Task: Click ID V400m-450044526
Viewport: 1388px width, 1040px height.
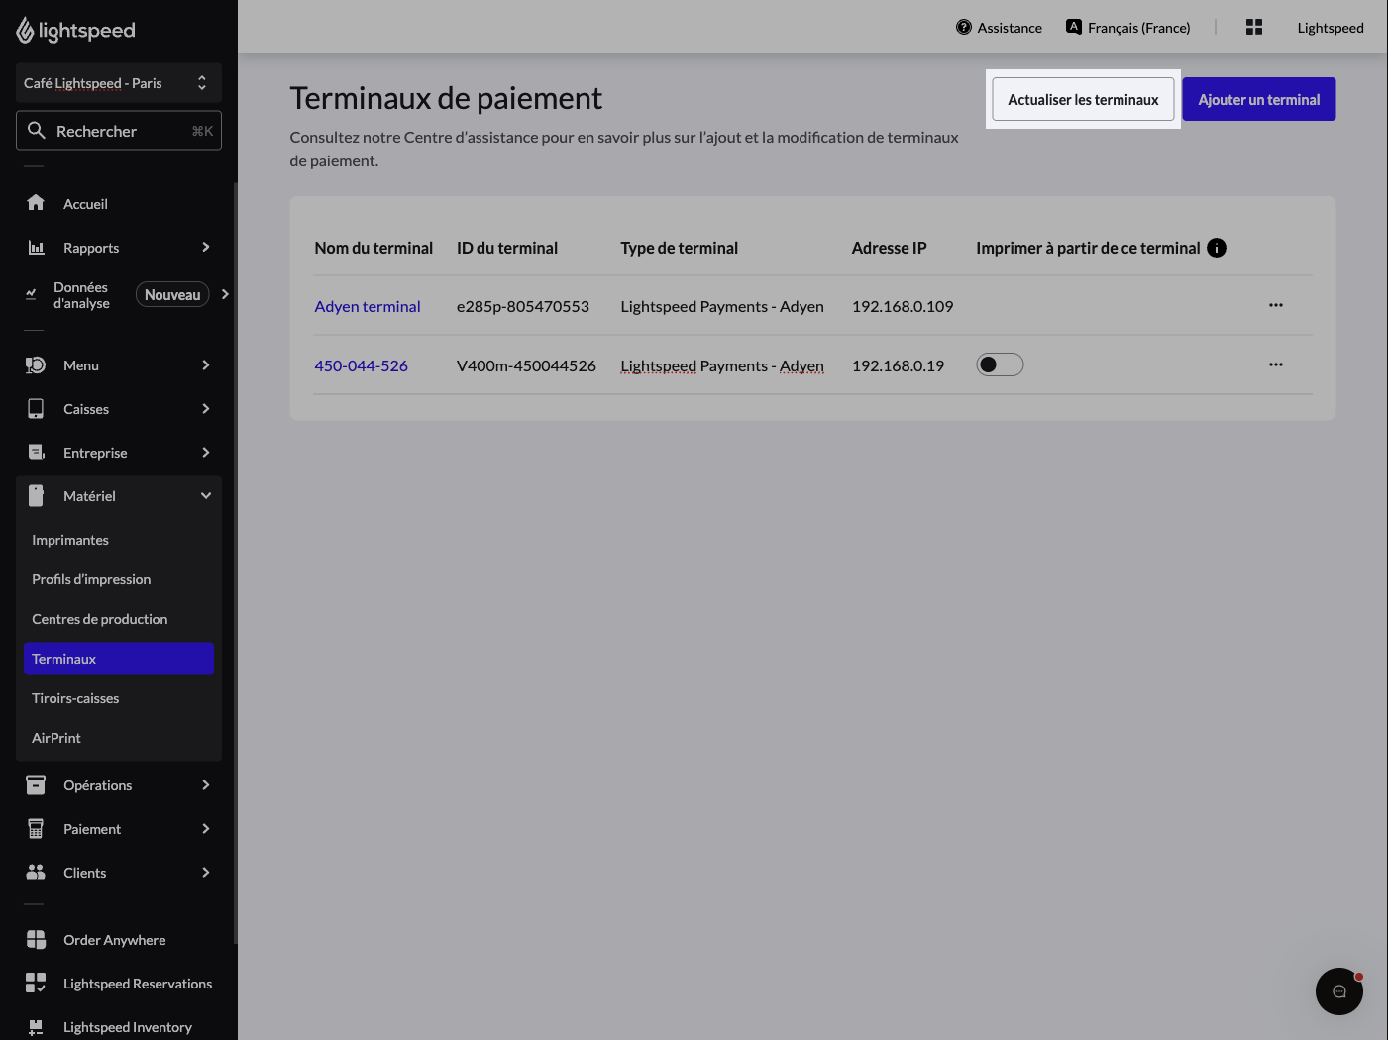Action: 526,365
